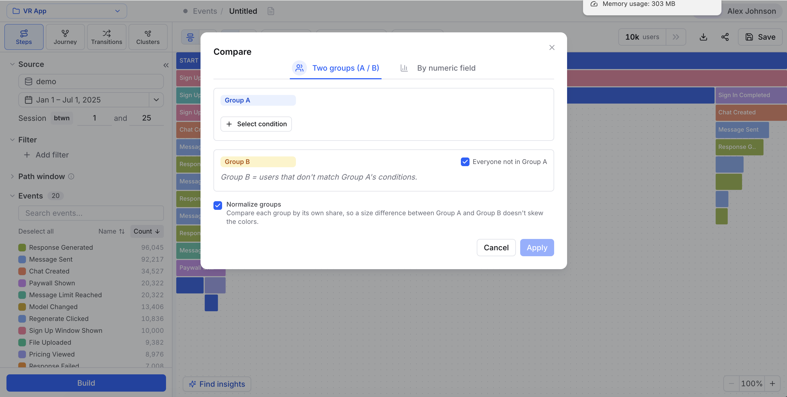Apply the comparison settings
The width and height of the screenshot is (787, 397).
tap(537, 248)
